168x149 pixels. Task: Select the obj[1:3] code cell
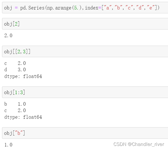[85, 92]
